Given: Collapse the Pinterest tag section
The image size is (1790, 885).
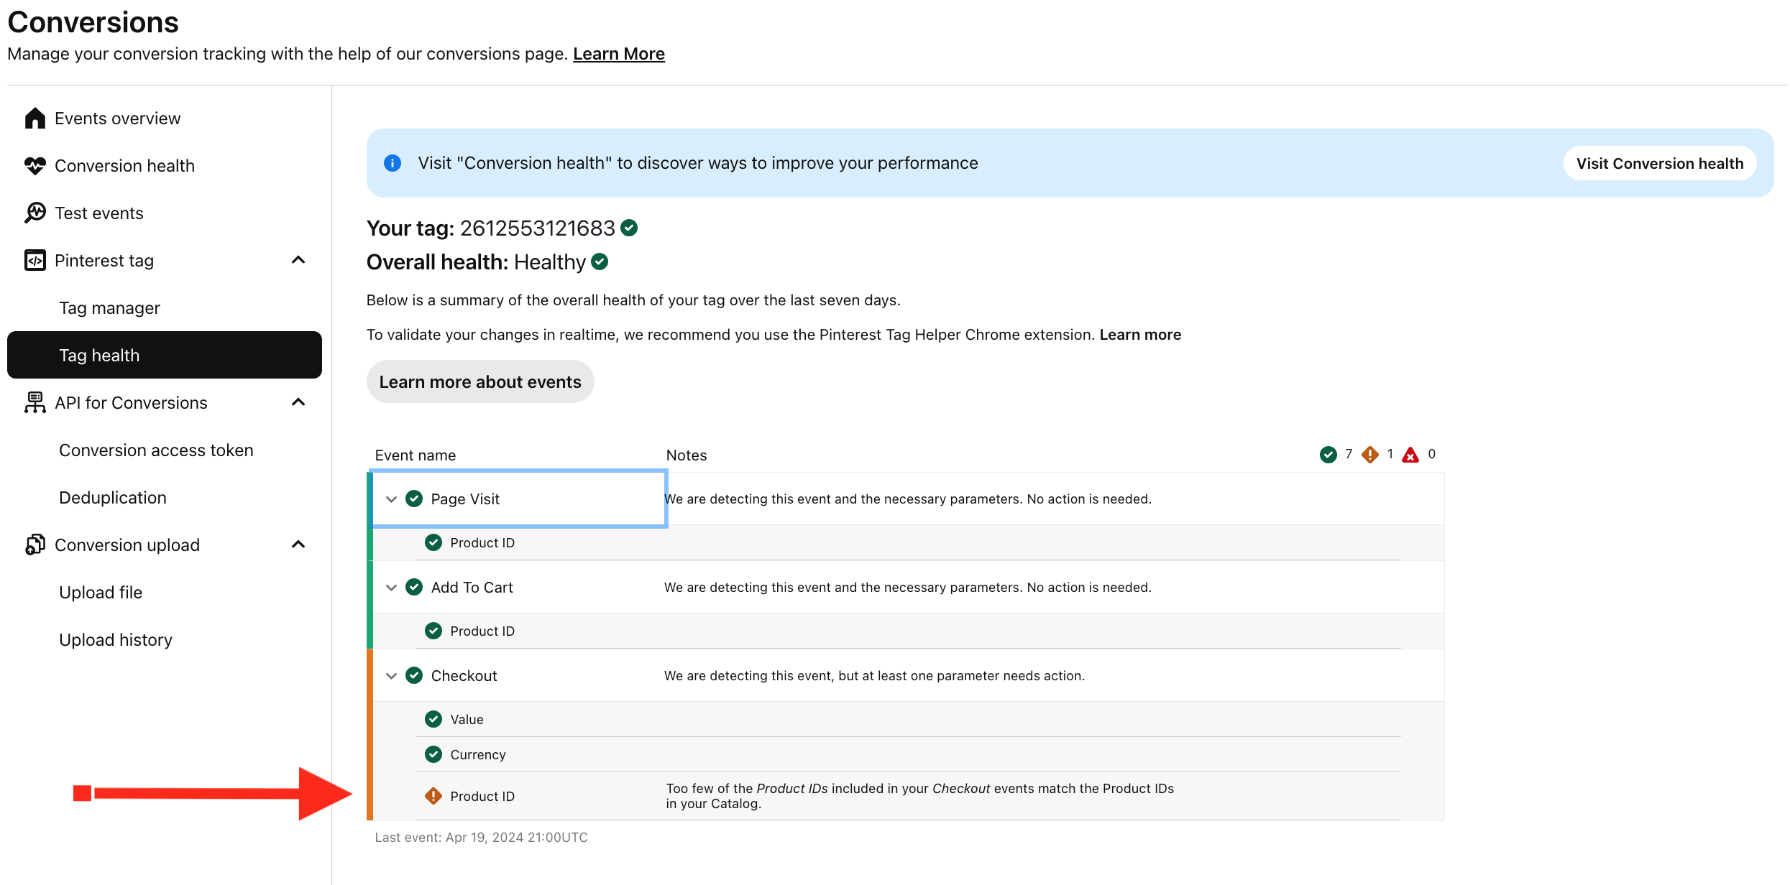Looking at the screenshot, I should click(x=298, y=260).
